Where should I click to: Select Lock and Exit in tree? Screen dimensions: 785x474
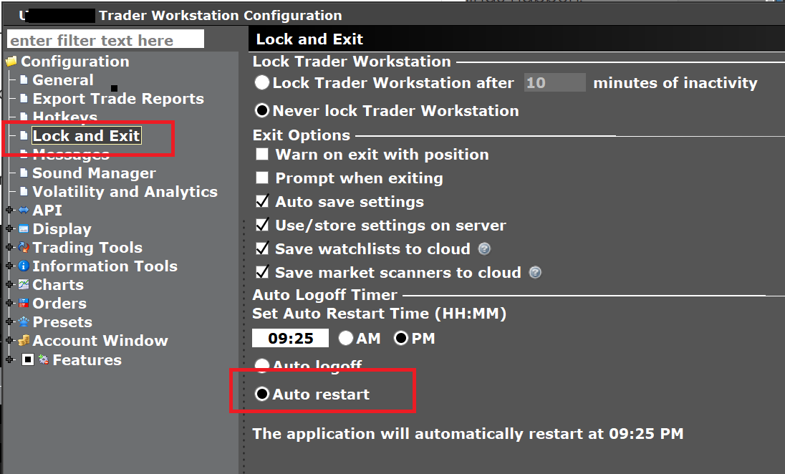click(87, 135)
